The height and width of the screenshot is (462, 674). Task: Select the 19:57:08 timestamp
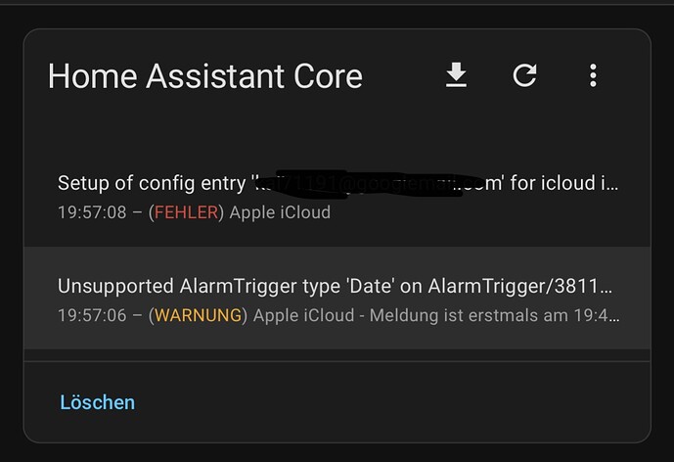pyautogui.click(x=92, y=212)
